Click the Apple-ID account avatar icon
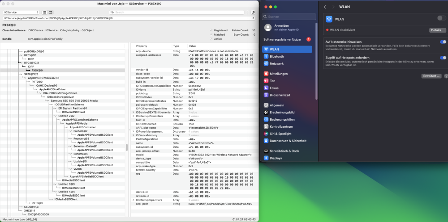Image resolution: width=448 pixels, height=222 pixels. click(x=268, y=27)
